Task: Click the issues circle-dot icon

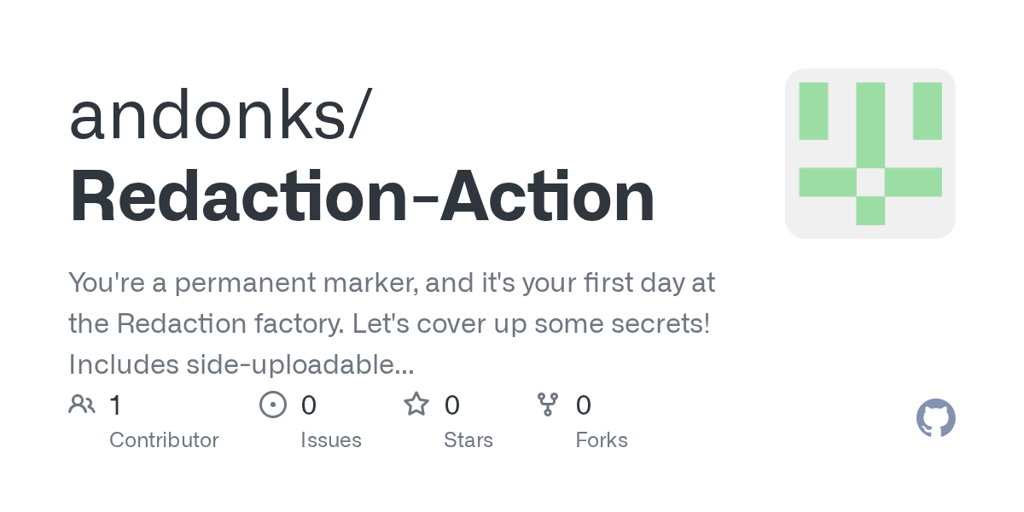Action: [272, 404]
